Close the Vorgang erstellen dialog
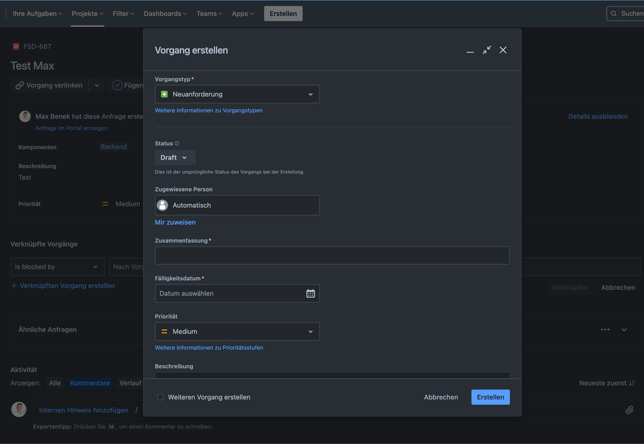 [x=503, y=50]
